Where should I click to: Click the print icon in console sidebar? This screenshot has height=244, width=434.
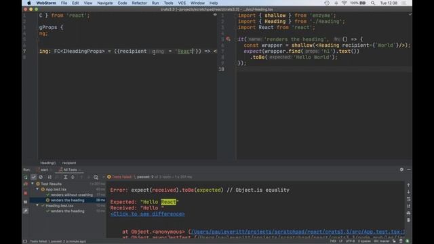point(408,213)
